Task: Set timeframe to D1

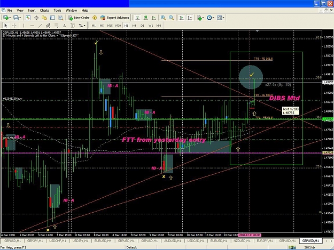Action: 142,26
